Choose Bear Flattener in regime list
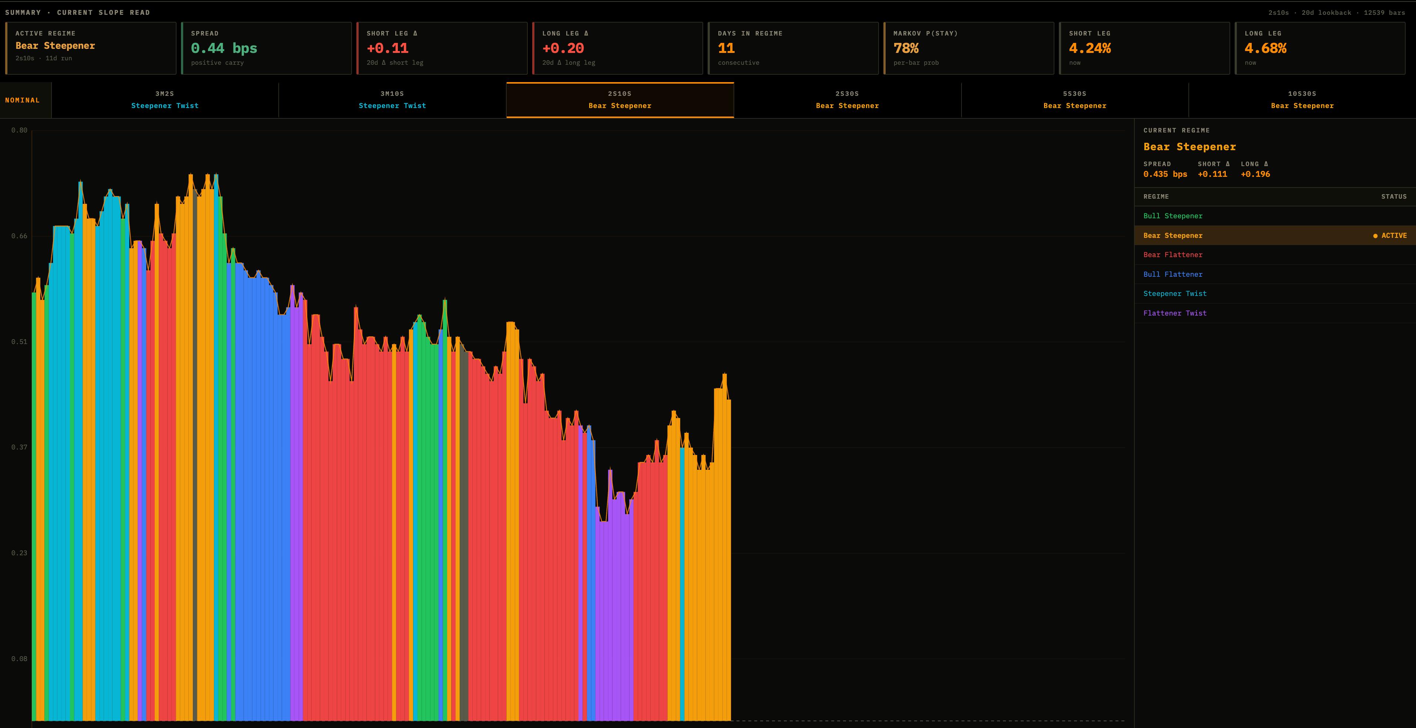Viewport: 1416px width, 728px height. [x=1275, y=255]
